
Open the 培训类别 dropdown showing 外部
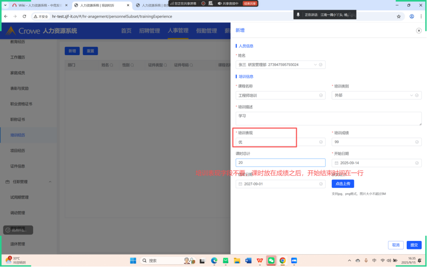pos(377,95)
